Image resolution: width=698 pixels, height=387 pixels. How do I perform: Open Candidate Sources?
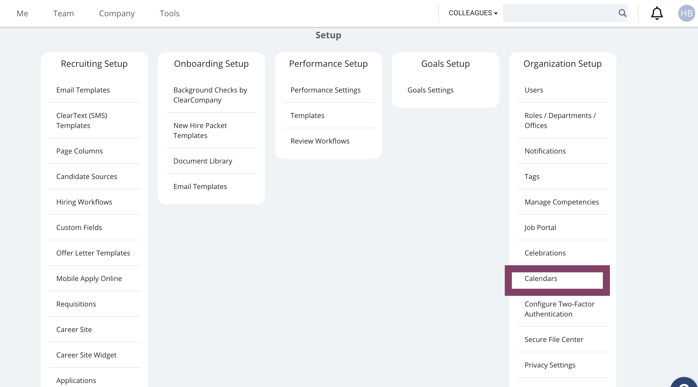(87, 176)
